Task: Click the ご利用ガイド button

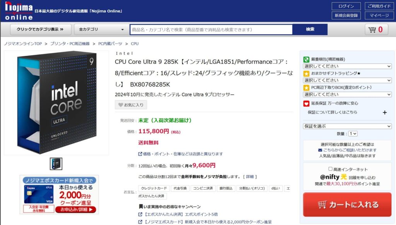Action: tap(379, 6)
